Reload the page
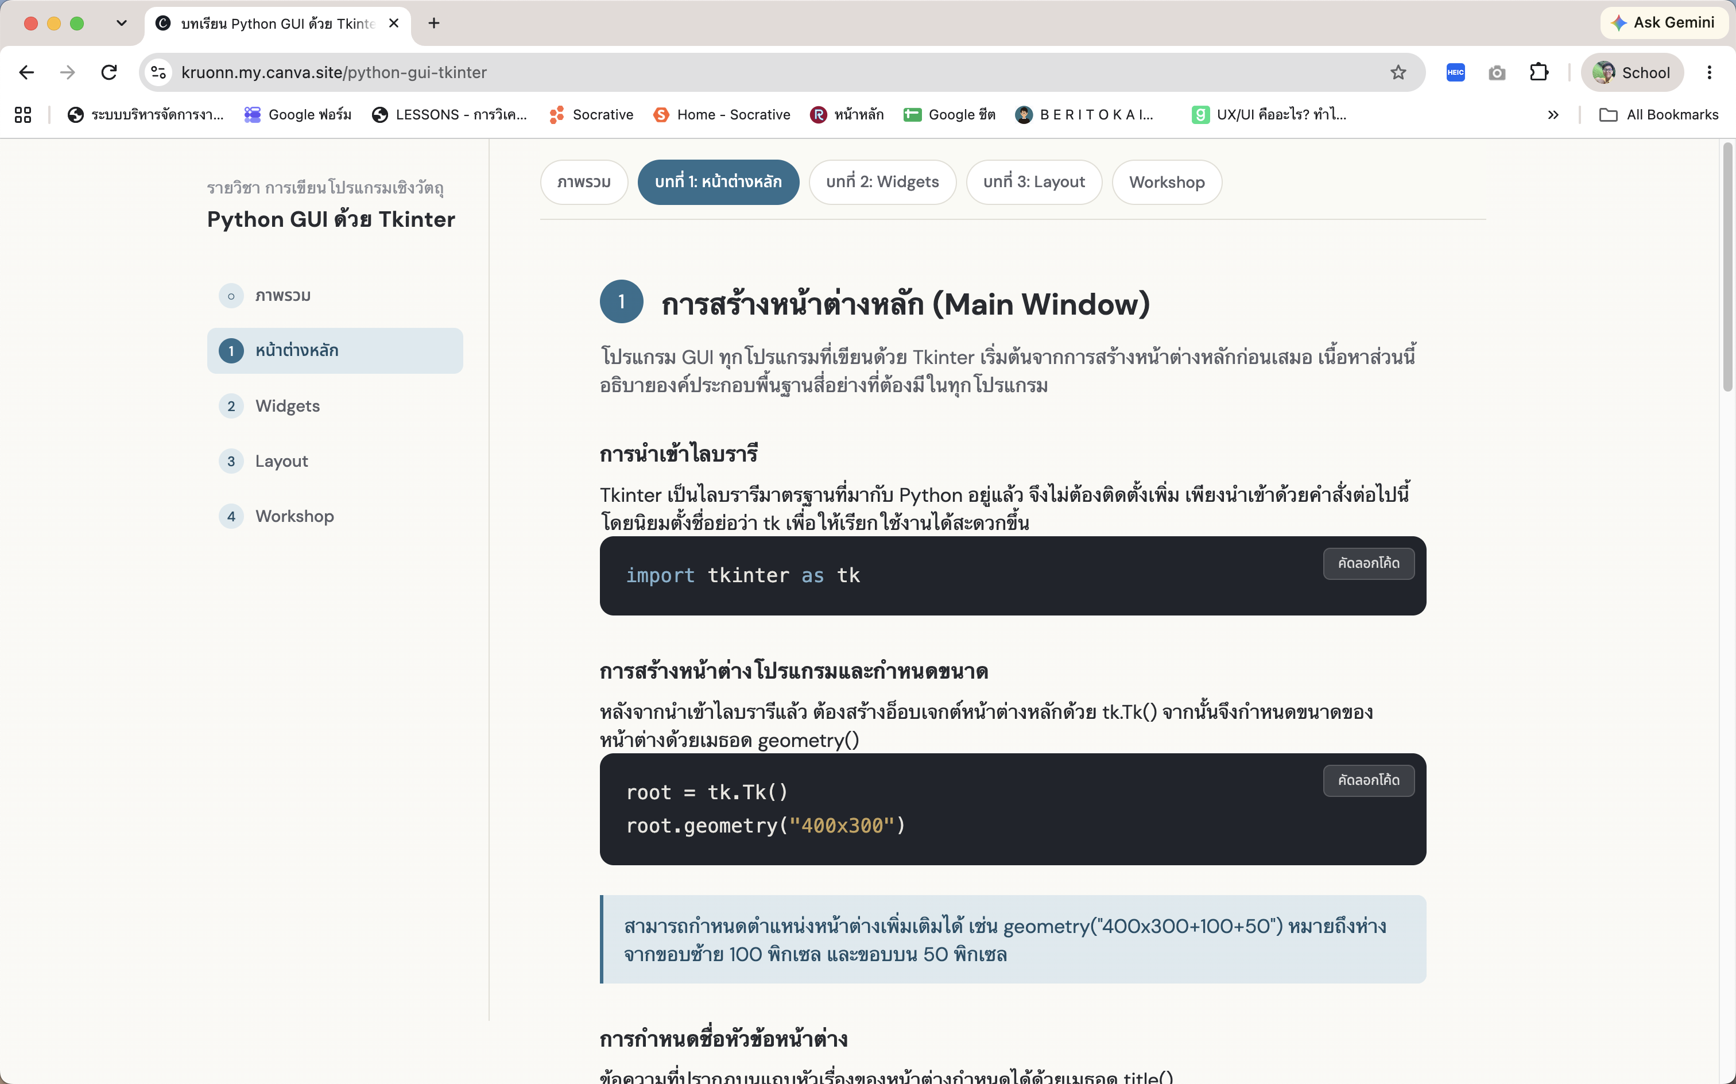 [109, 72]
